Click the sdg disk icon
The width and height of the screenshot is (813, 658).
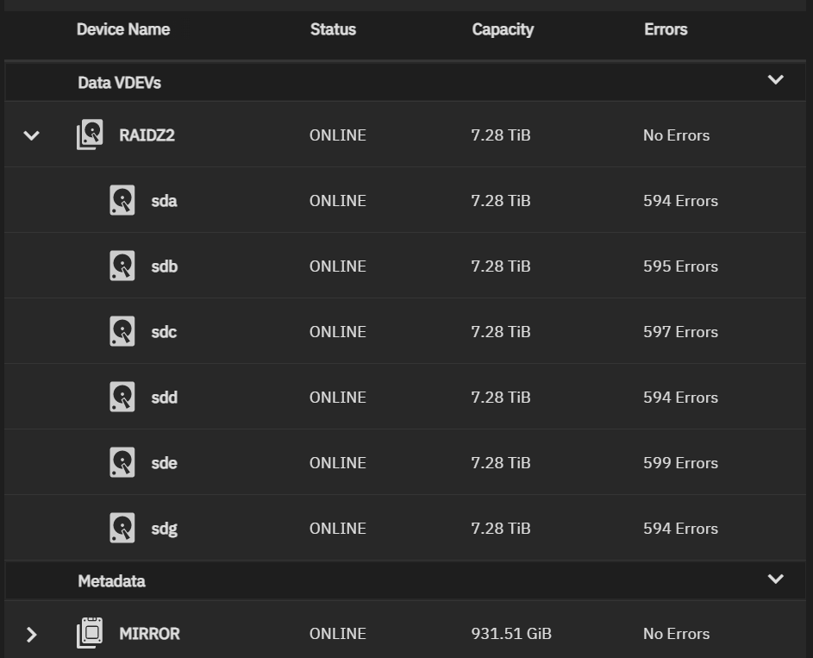point(122,527)
